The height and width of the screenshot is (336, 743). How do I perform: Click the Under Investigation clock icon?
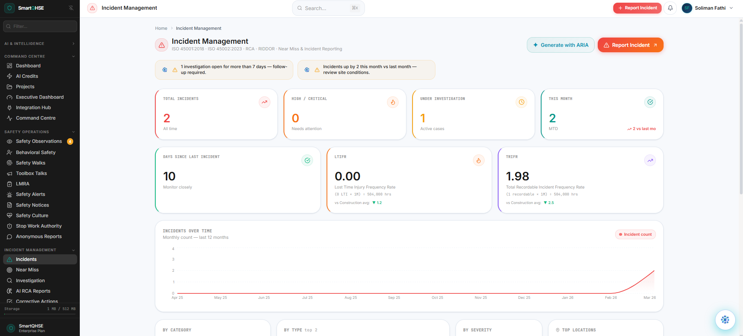click(521, 102)
